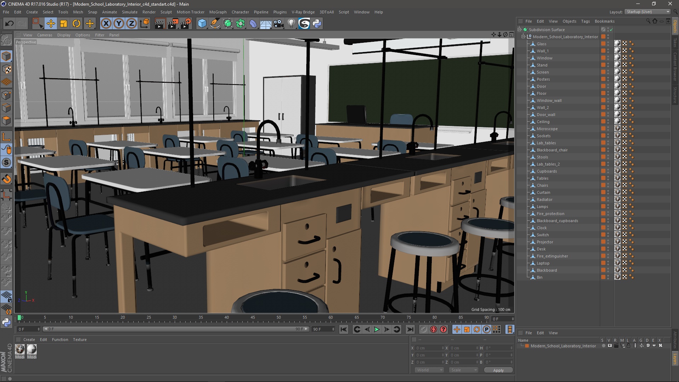Open the V-Ray Bridge menu
This screenshot has height=382, width=679.
(x=303, y=12)
